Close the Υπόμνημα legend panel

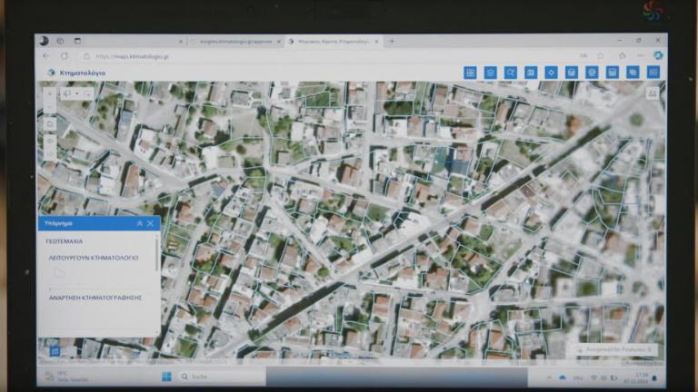pyautogui.click(x=150, y=223)
